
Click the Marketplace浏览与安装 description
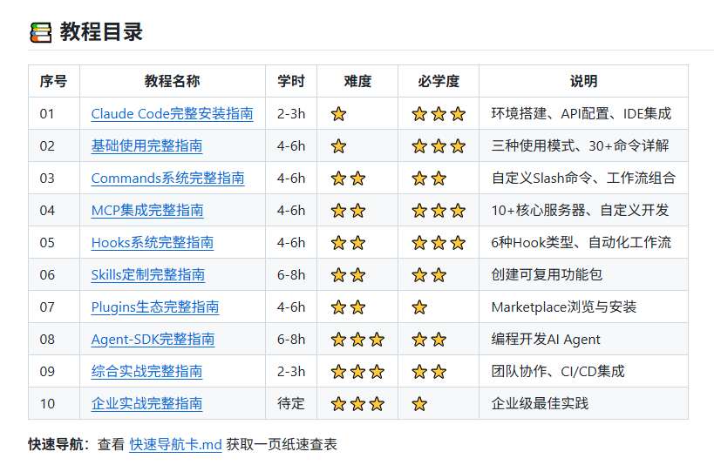(564, 307)
